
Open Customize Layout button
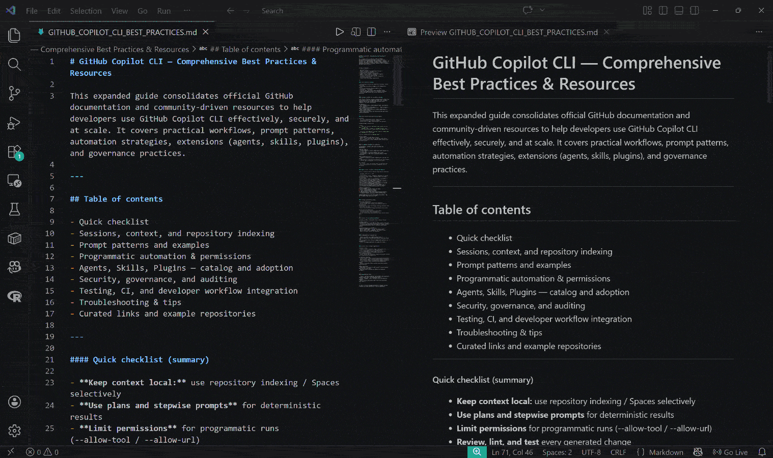click(647, 10)
